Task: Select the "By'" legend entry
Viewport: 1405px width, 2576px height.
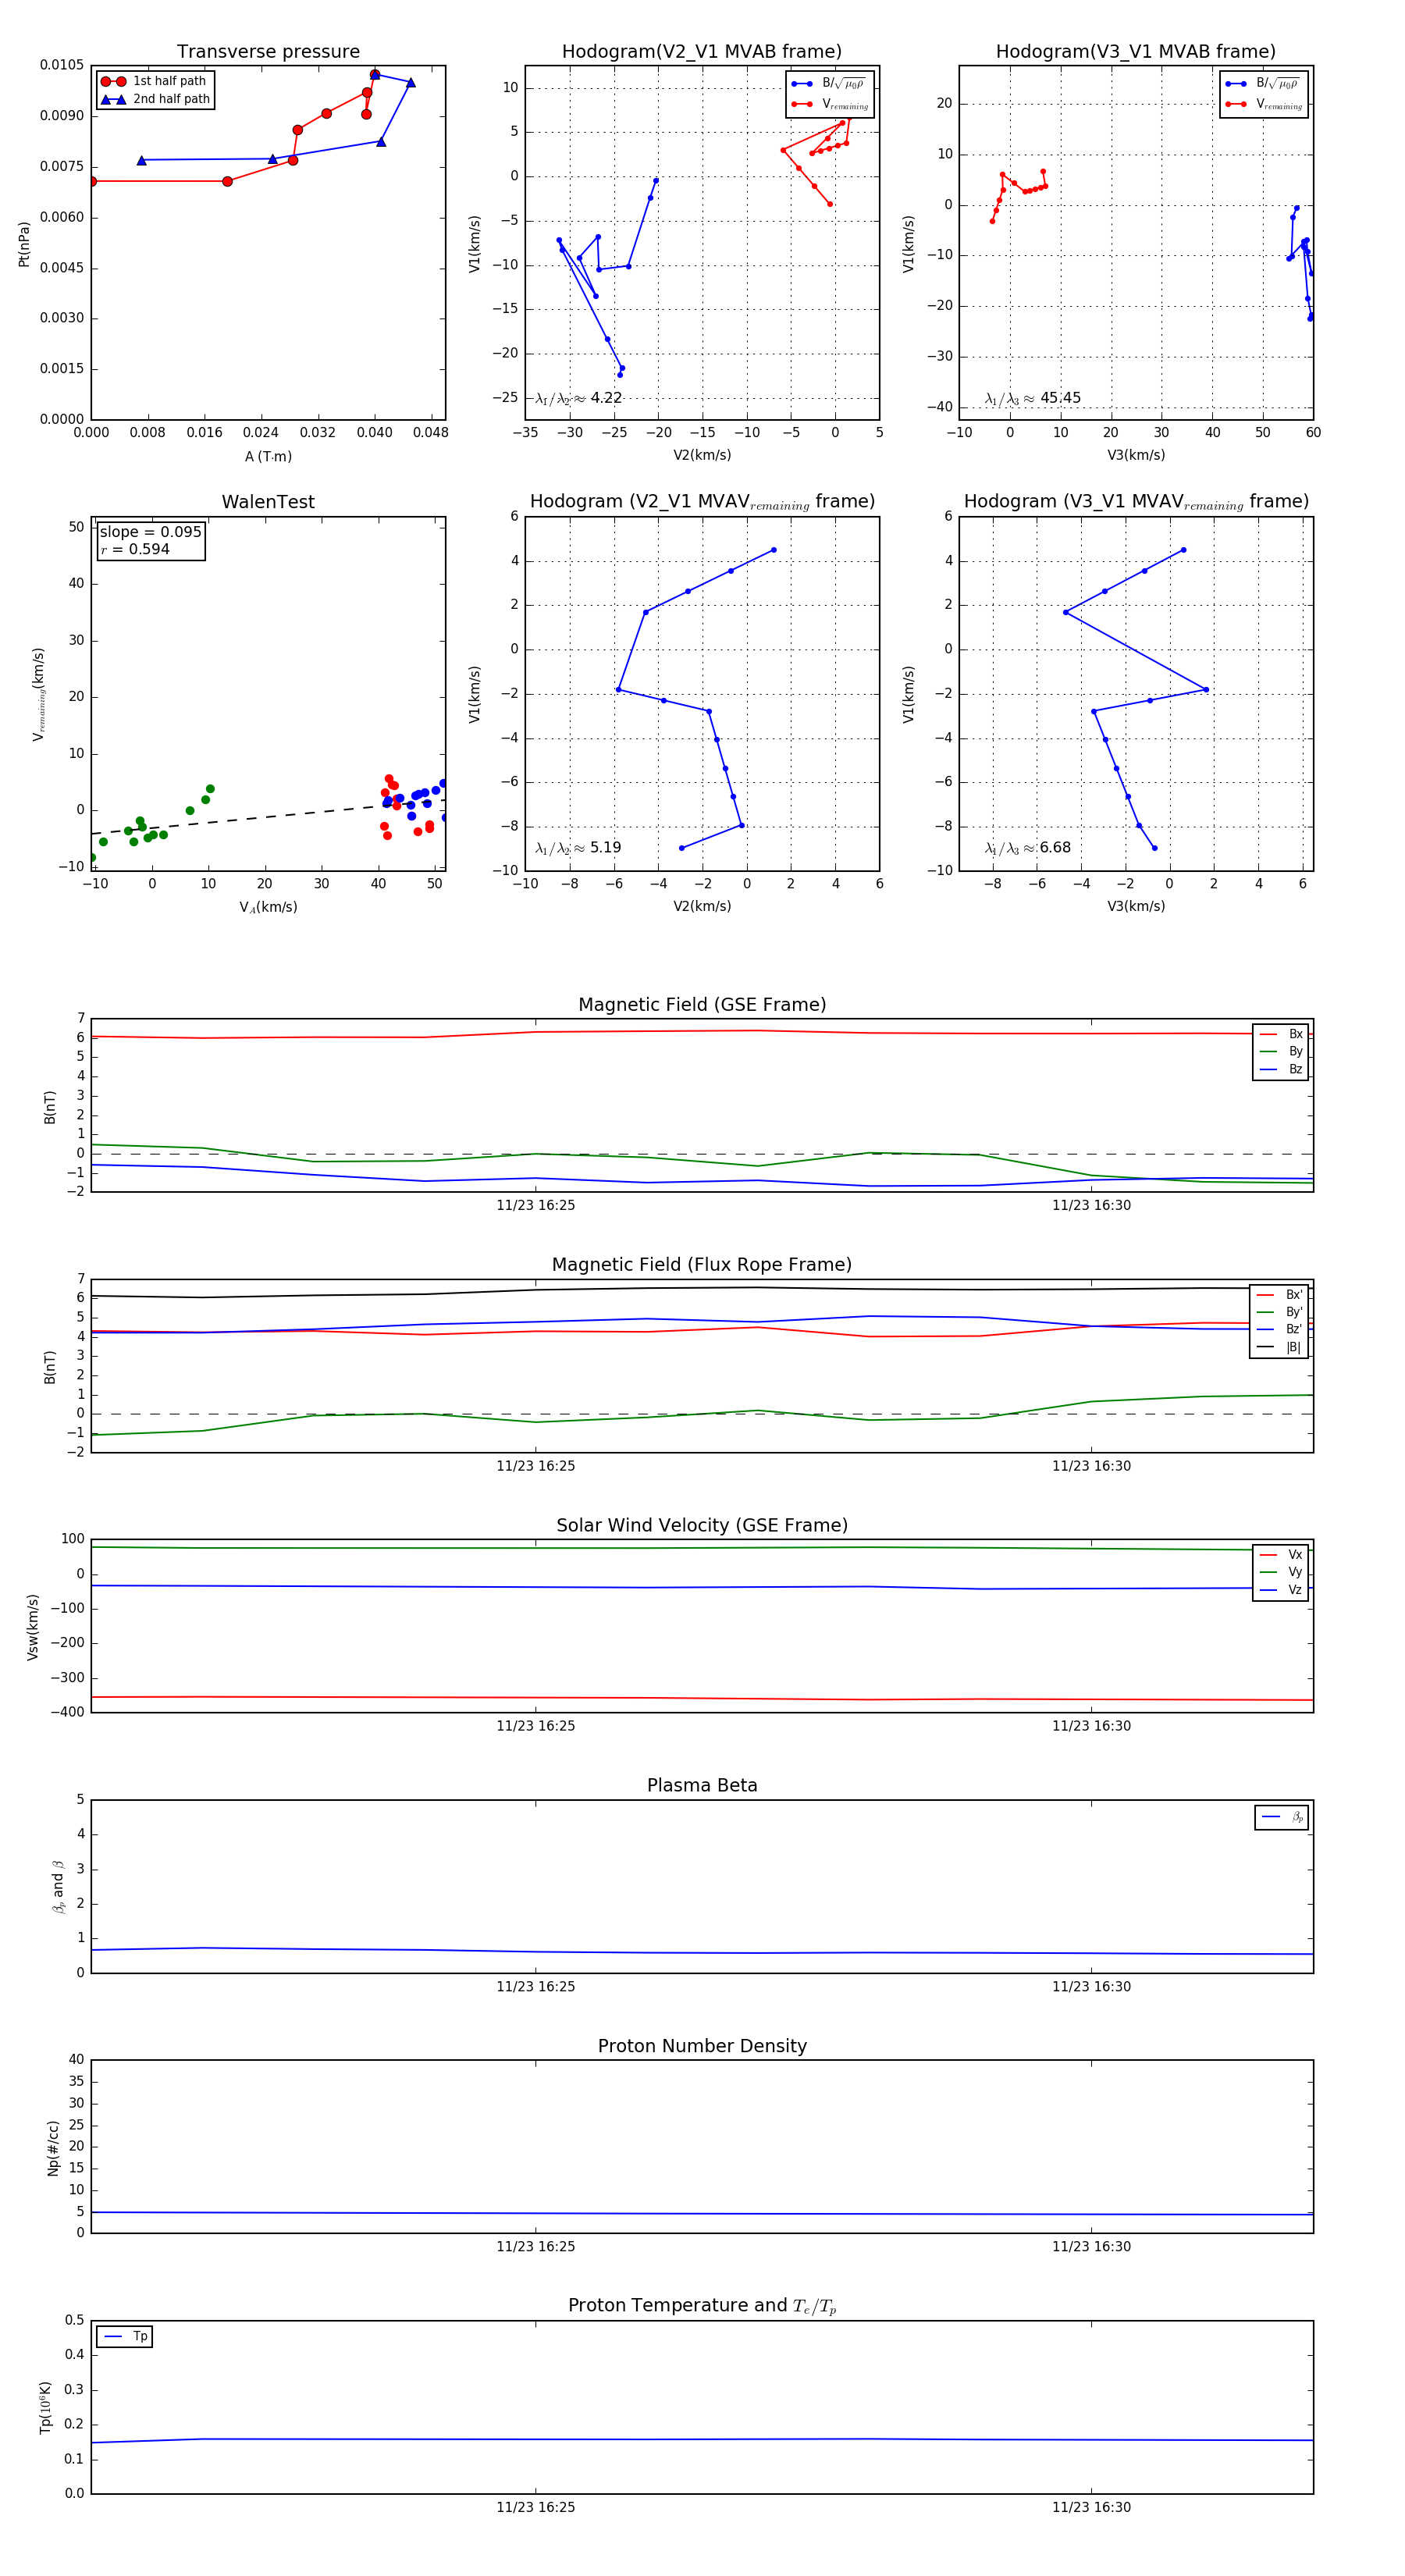Action: pyautogui.click(x=1280, y=1312)
